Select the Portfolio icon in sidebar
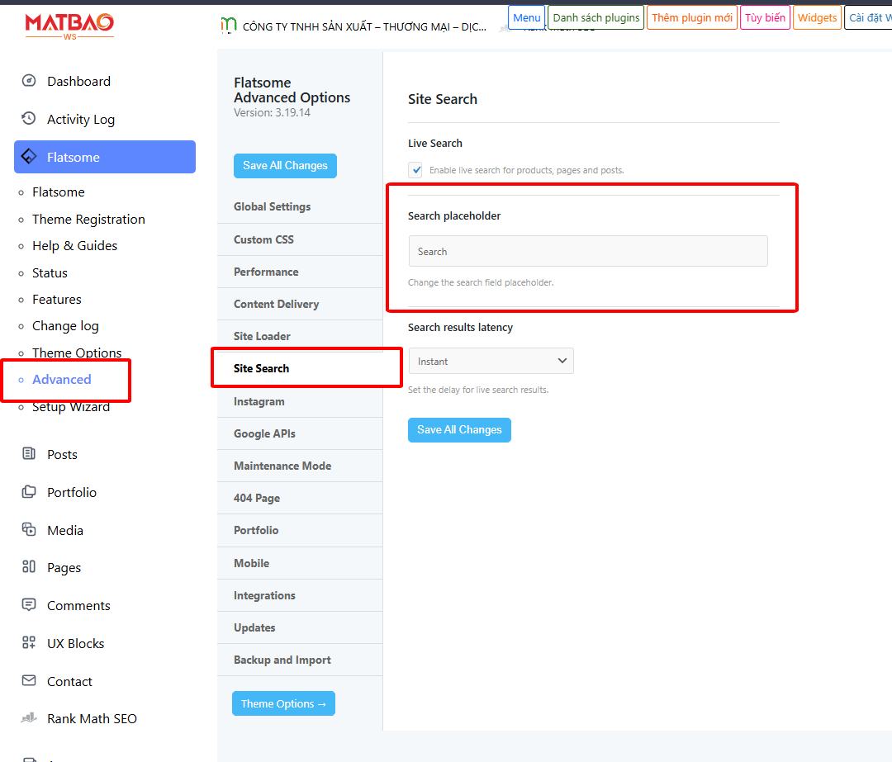Image resolution: width=892 pixels, height=762 pixels. [x=29, y=492]
